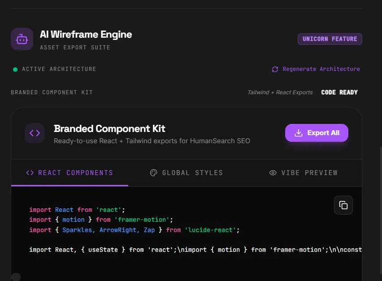Viewport: 382px width, 281px height.
Task: Click the "BRANDED COMPONENT KIT" section label
Action: (52, 92)
